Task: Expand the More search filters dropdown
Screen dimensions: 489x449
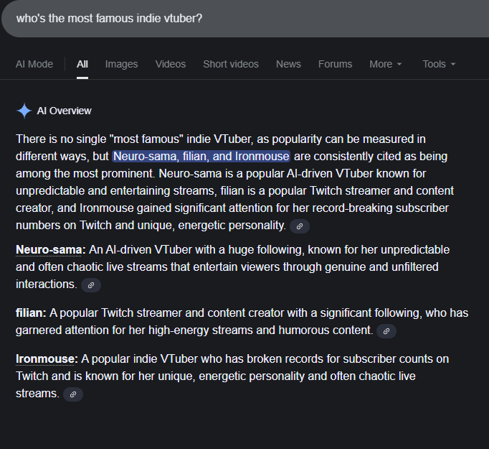Action: [x=386, y=64]
